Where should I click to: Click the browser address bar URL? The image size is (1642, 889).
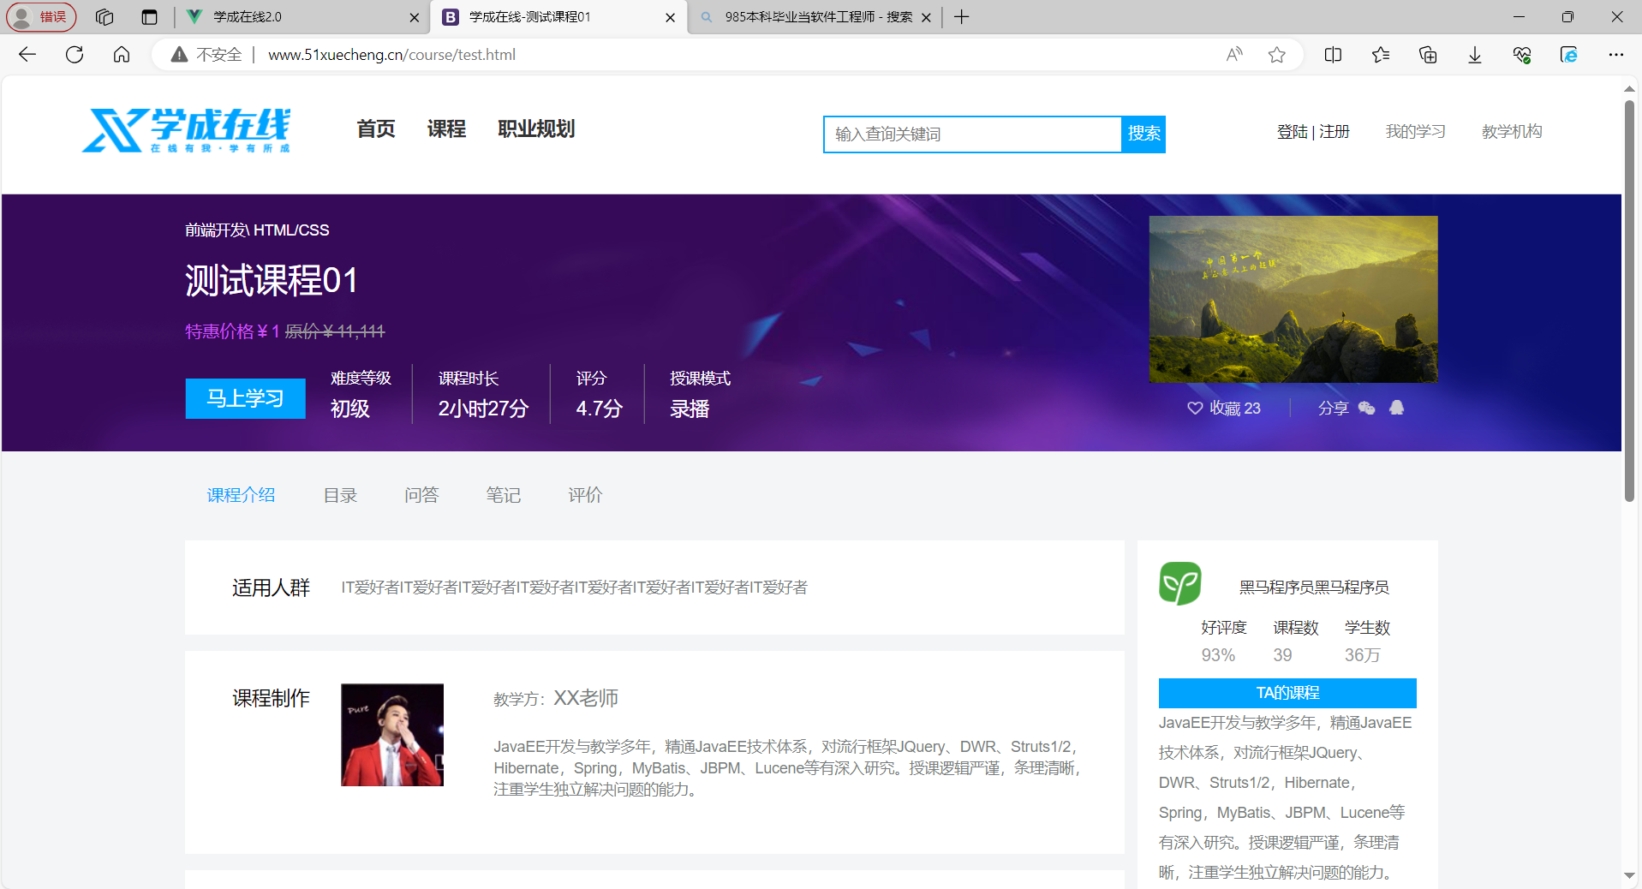point(391,55)
